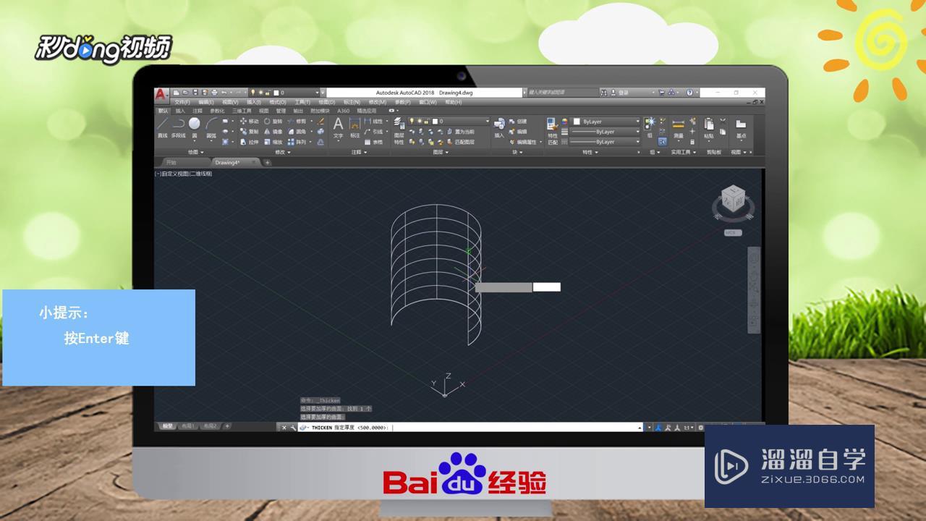Choose the Scale (缩放) tool
Viewport: 926px width, 521px height.
point(274,143)
